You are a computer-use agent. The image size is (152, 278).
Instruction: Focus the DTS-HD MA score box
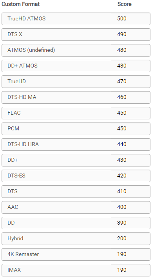click(130, 97)
